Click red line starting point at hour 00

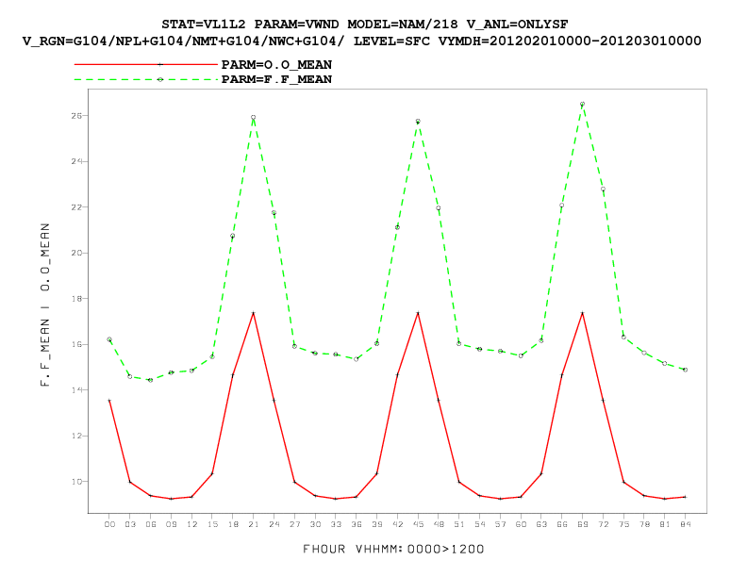point(109,401)
